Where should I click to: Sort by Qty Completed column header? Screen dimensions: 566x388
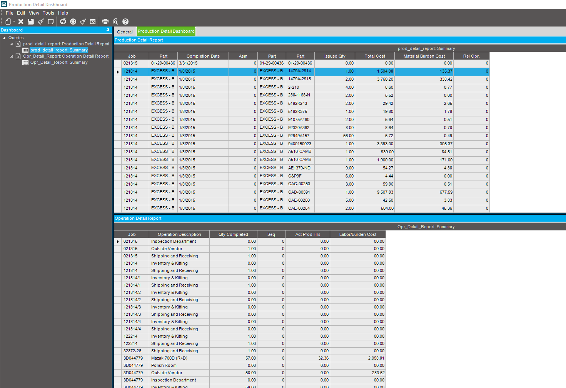point(233,234)
